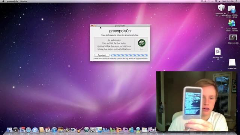The width and height of the screenshot is (240, 135).
Task: Click the chronic dev team copyright link
Action: [x=120, y=58]
